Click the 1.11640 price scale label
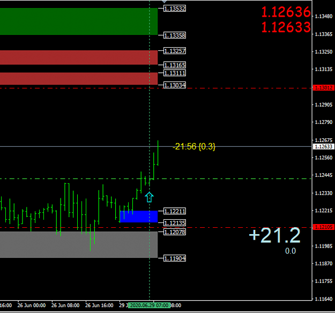This screenshot has height=313, width=335. point(324,299)
